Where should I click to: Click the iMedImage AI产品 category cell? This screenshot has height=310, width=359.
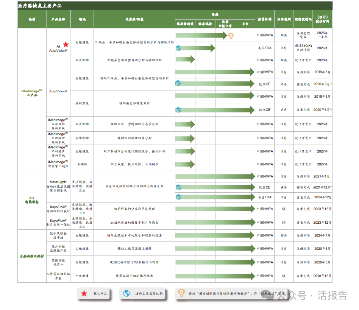coord(32,93)
